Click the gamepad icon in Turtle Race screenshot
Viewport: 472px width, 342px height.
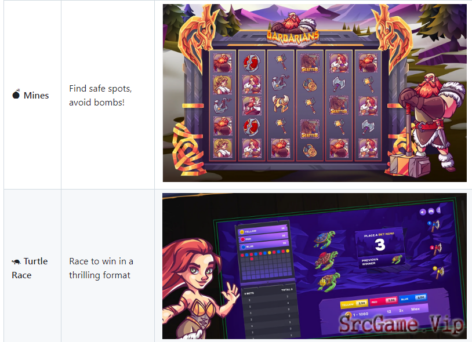[x=431, y=211]
